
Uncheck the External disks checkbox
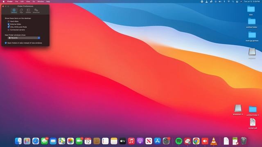click(x=9, y=24)
